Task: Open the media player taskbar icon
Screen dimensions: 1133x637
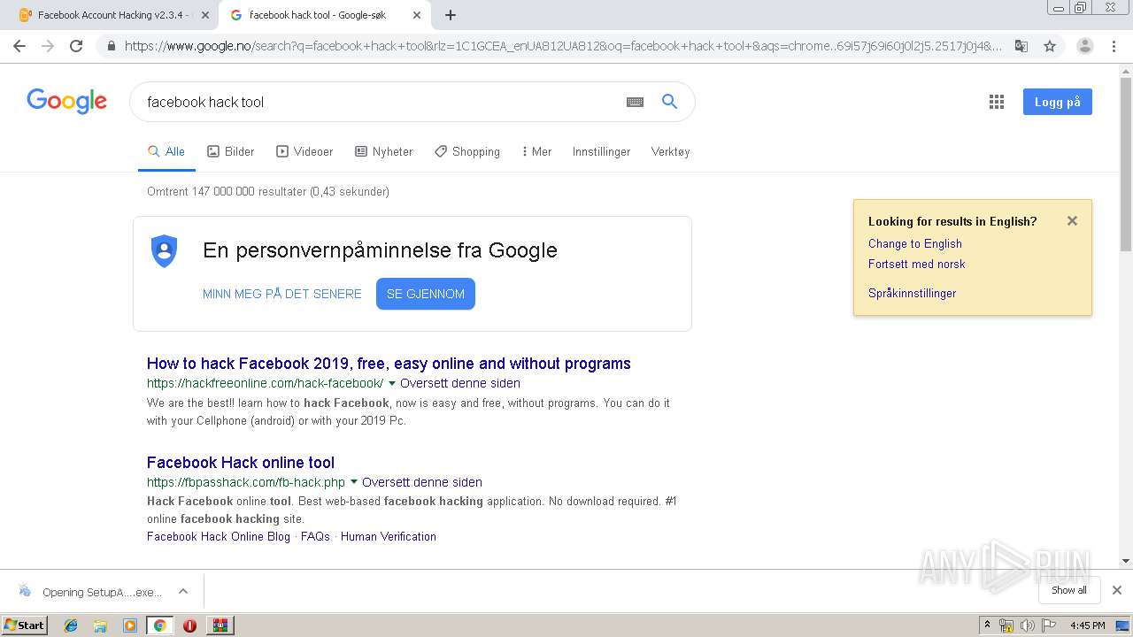Action: click(130, 625)
